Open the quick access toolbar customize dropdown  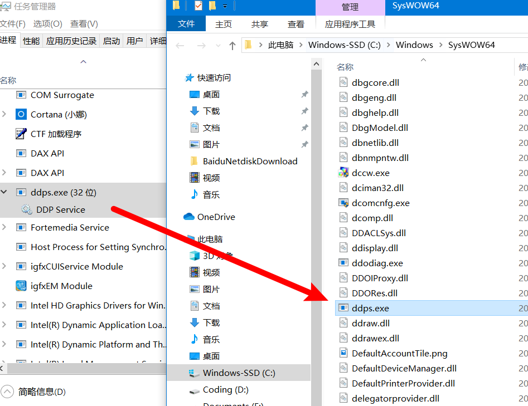tap(225, 6)
